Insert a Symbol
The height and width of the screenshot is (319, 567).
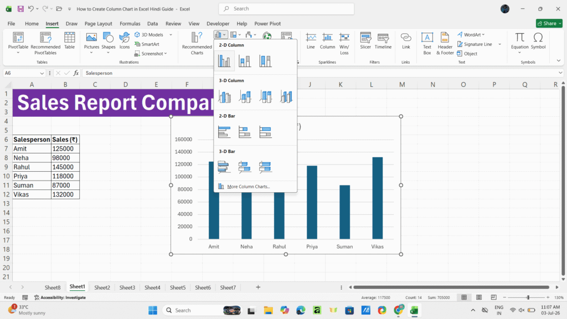(538, 40)
